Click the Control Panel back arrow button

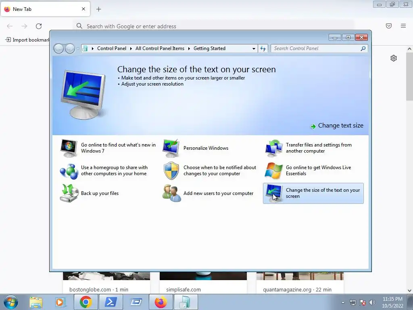(x=58, y=48)
